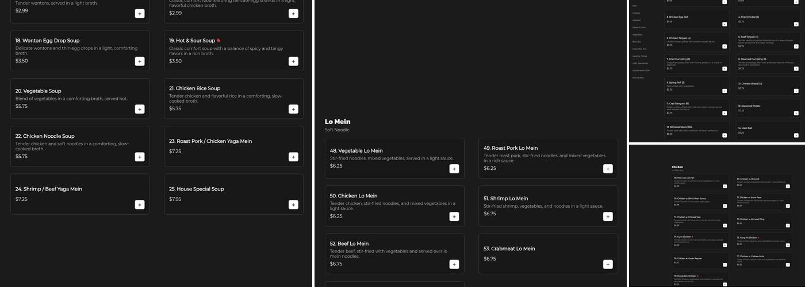
Task: Open Chef Specialties sidebar category
Action: point(640,63)
